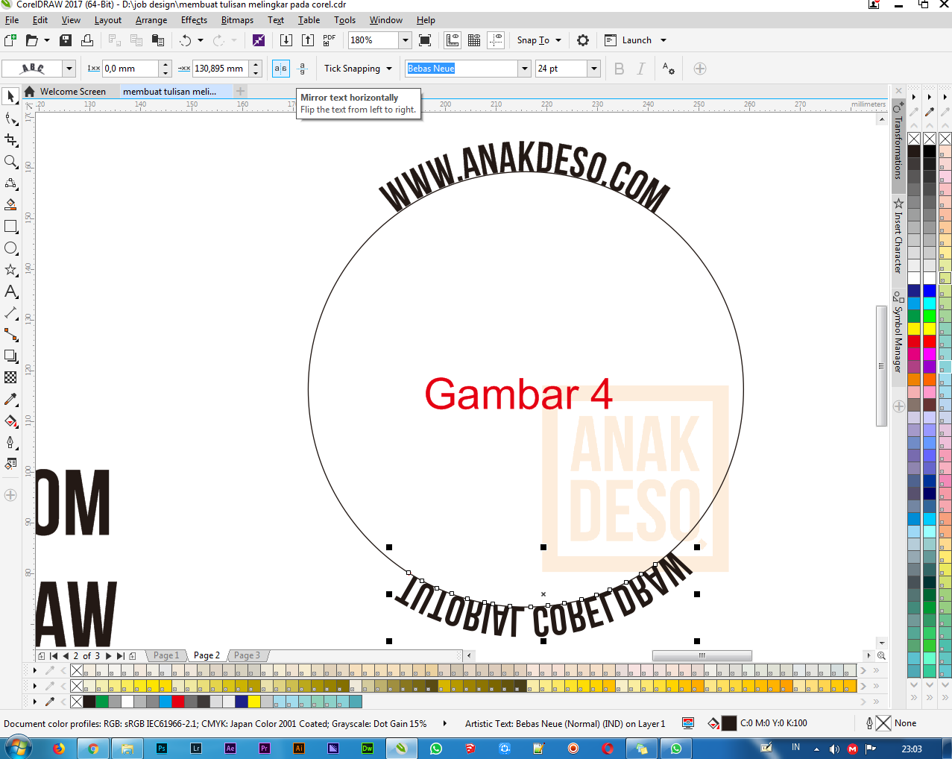Viewport: 952px width, 759px height.
Task: Open the File menu
Action: point(12,20)
